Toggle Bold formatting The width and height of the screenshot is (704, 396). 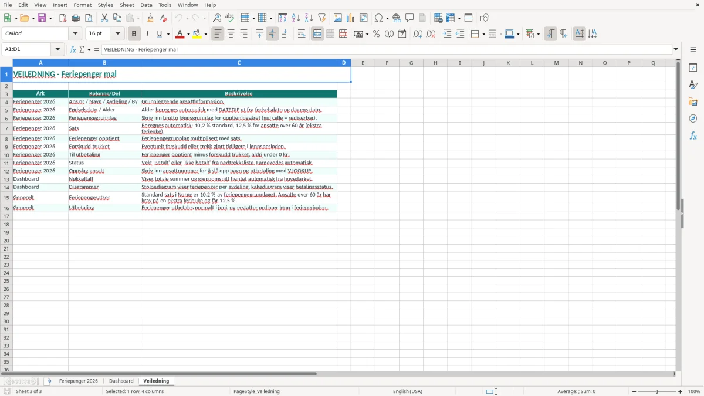coord(134,34)
